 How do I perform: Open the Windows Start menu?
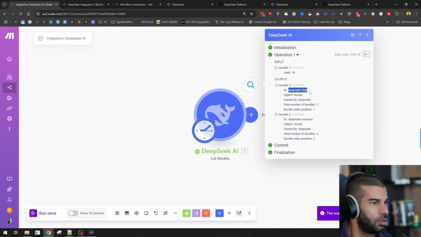coord(5,232)
